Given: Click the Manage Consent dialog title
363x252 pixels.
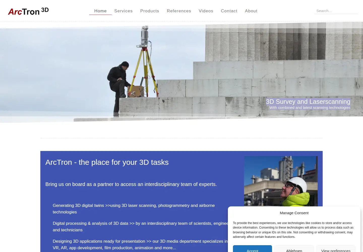Looking at the screenshot, I should 294,213.
